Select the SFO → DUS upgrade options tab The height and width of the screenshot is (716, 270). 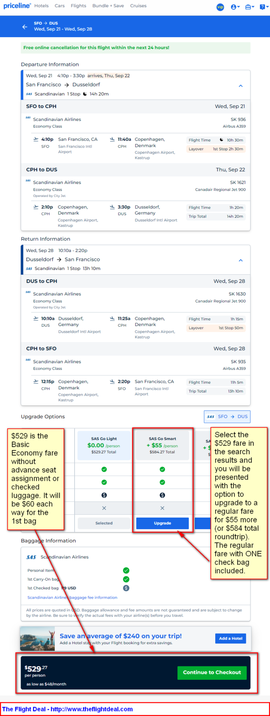(x=227, y=417)
